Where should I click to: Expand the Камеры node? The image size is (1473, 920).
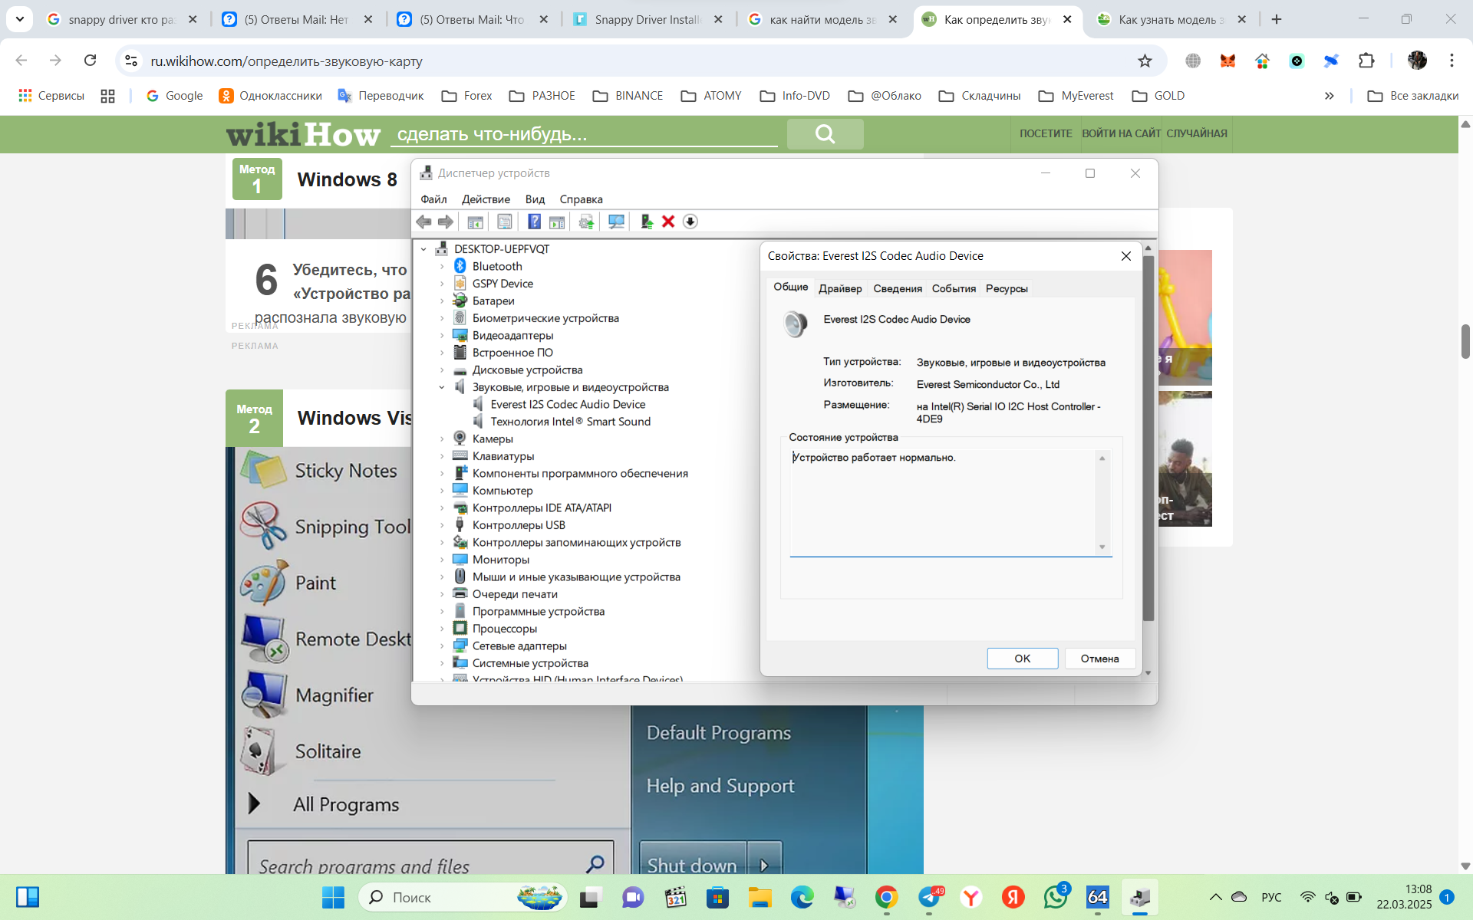click(442, 439)
